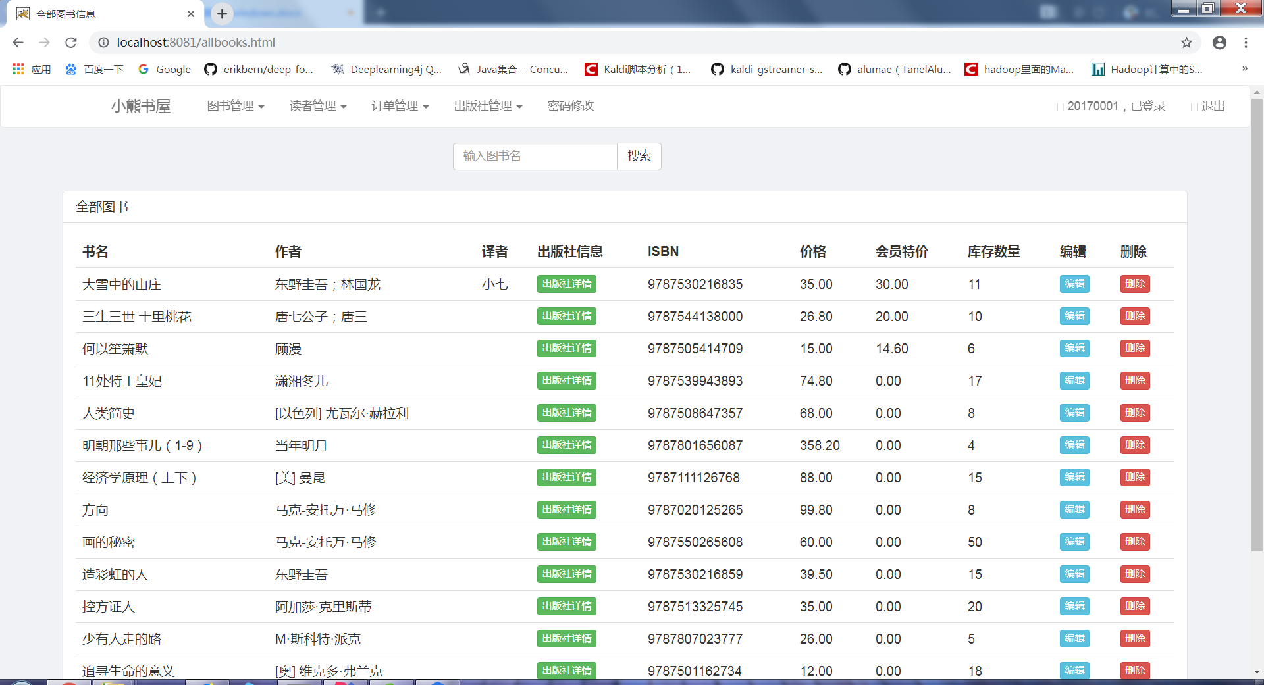Edit the book 11处特工皇妃

[1074, 380]
